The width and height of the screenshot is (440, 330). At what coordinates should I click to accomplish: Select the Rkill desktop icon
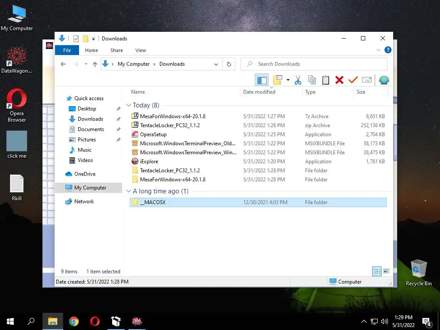click(x=17, y=188)
